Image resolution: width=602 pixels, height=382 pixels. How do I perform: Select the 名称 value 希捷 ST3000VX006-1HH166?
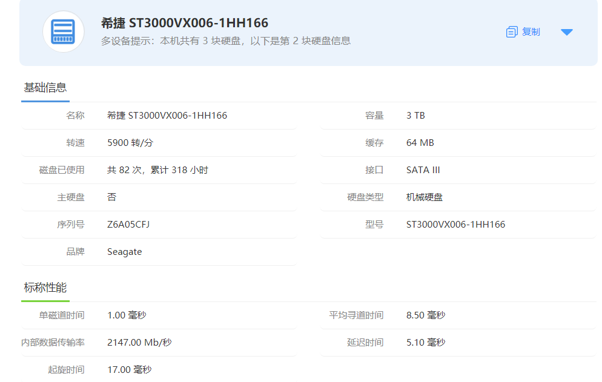coord(167,116)
